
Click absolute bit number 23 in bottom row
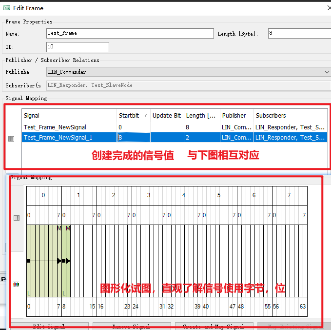(x=127, y=307)
